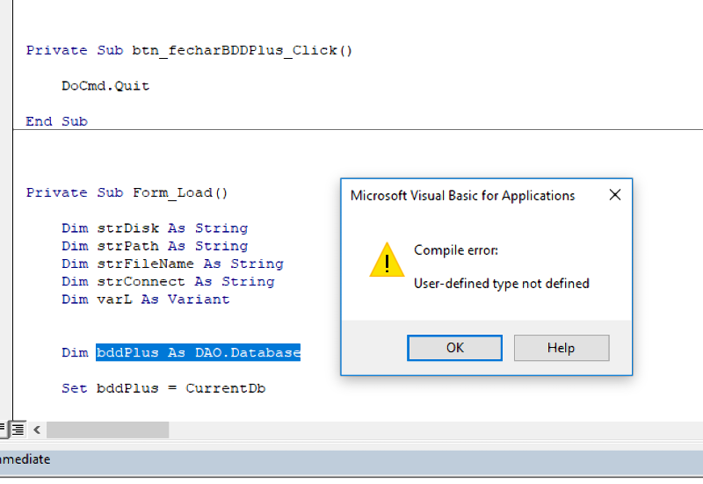Click the yellow warning icon

click(x=387, y=260)
